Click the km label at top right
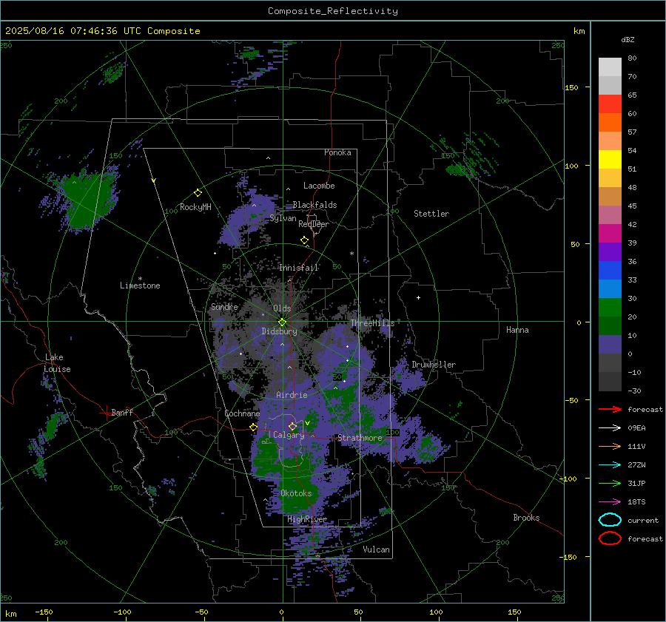This screenshot has width=666, height=622. pos(579,31)
